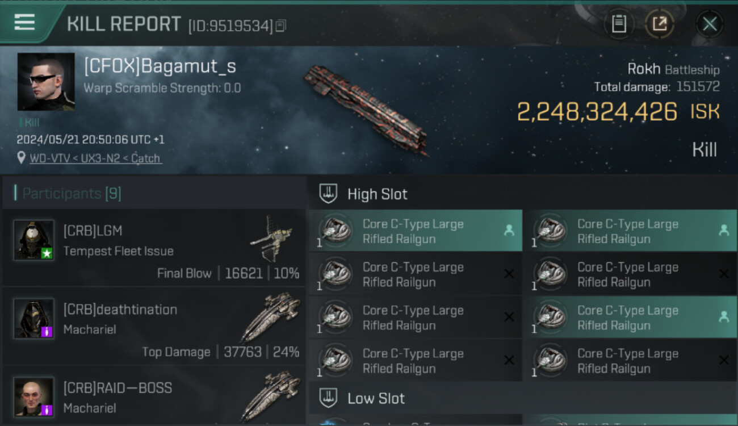This screenshot has width=738, height=426.
Task: Click the location pin icon
Action: pyautogui.click(x=21, y=158)
